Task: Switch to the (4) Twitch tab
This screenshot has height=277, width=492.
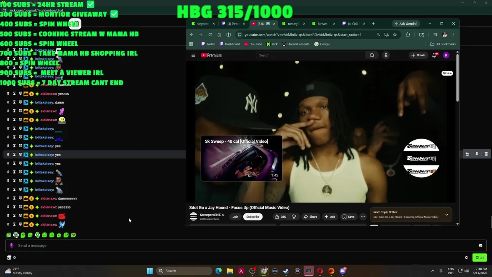Action: click(x=233, y=24)
